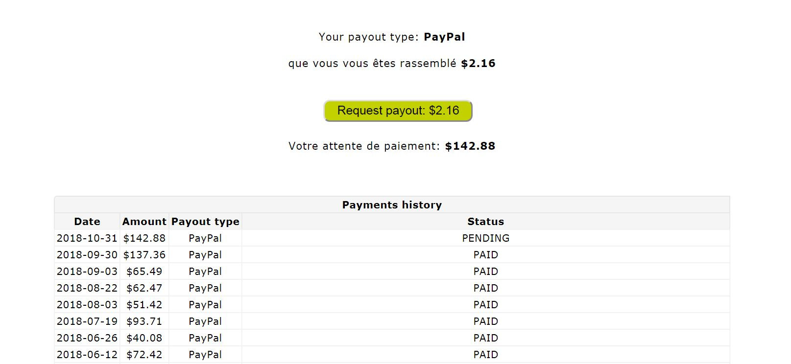Click the Status column header
Viewport: 791px width, 364px height.
pyautogui.click(x=485, y=222)
